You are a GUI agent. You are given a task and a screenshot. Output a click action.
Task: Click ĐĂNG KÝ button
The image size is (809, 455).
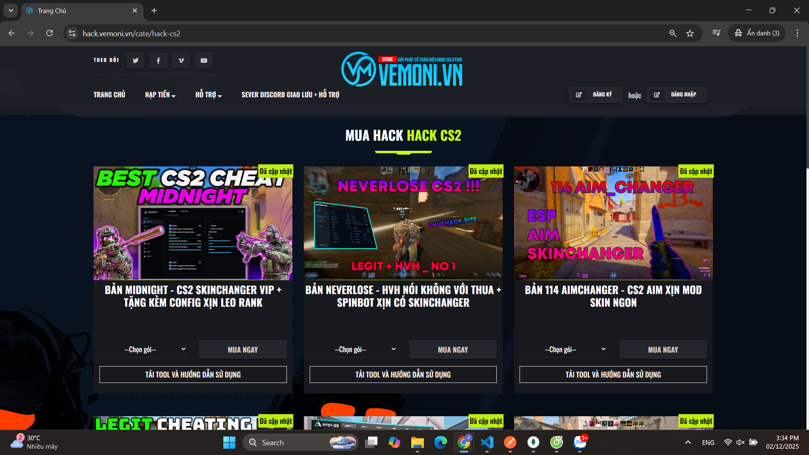(x=595, y=95)
